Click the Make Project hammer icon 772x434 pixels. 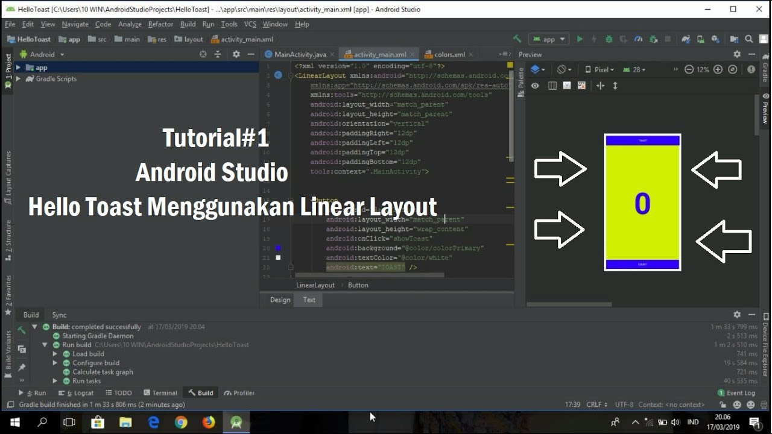coord(517,39)
